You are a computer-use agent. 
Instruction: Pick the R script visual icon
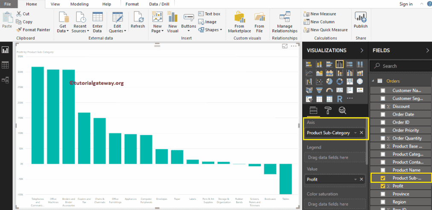click(x=340, y=99)
